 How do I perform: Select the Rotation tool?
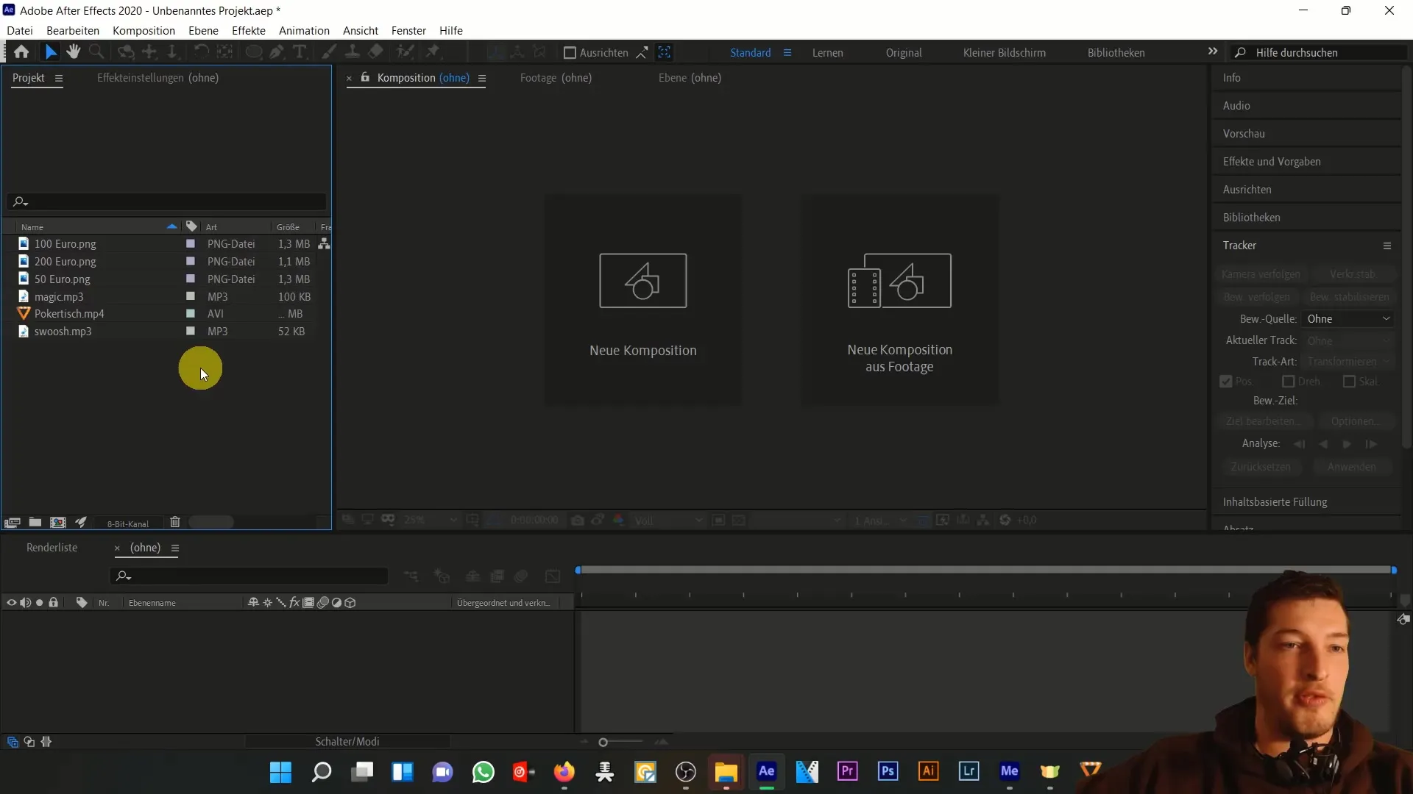[200, 52]
